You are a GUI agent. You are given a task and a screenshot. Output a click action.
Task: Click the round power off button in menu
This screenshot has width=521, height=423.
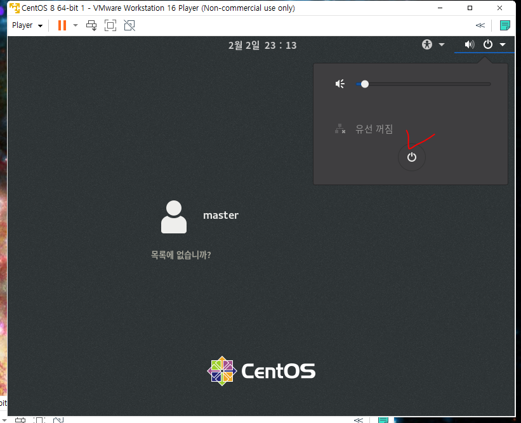coord(412,157)
